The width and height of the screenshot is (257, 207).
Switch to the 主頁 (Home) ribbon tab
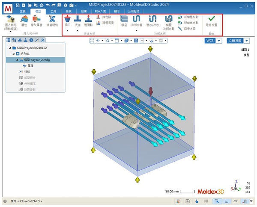click(x=22, y=11)
